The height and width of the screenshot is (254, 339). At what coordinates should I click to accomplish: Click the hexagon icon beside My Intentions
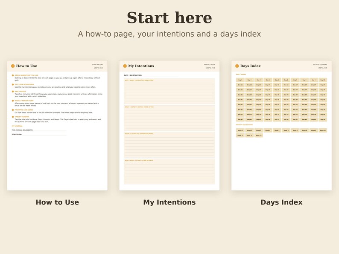click(125, 66)
